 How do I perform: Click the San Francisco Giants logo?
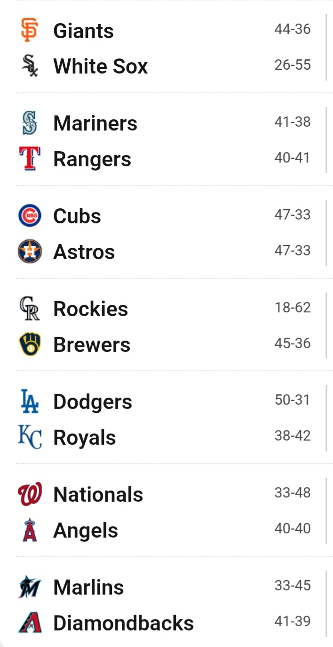coord(29,30)
